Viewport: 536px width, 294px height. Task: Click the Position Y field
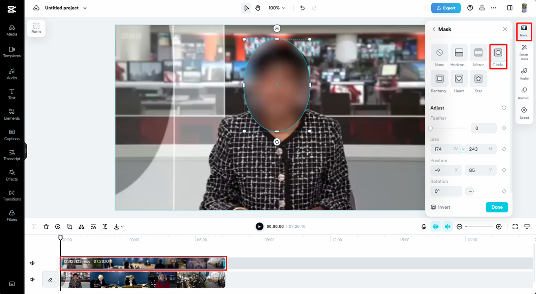coord(481,170)
